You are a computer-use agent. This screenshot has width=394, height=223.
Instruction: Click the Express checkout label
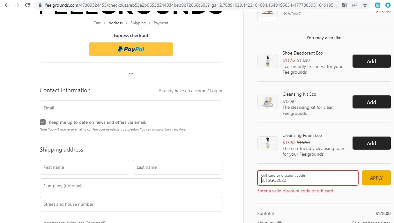coord(131,36)
